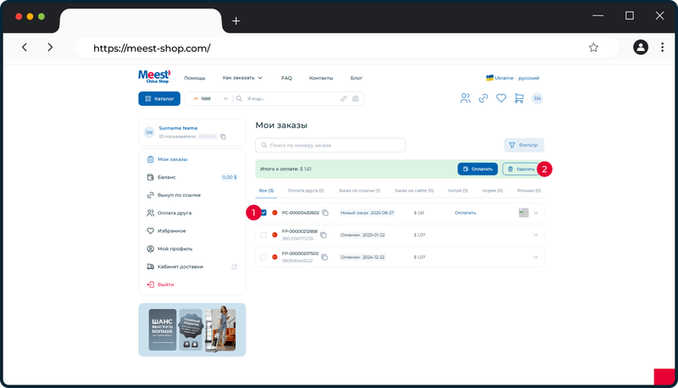Check the checkbox for order FP-00000207502
This screenshot has height=388, width=678.
pyautogui.click(x=264, y=257)
